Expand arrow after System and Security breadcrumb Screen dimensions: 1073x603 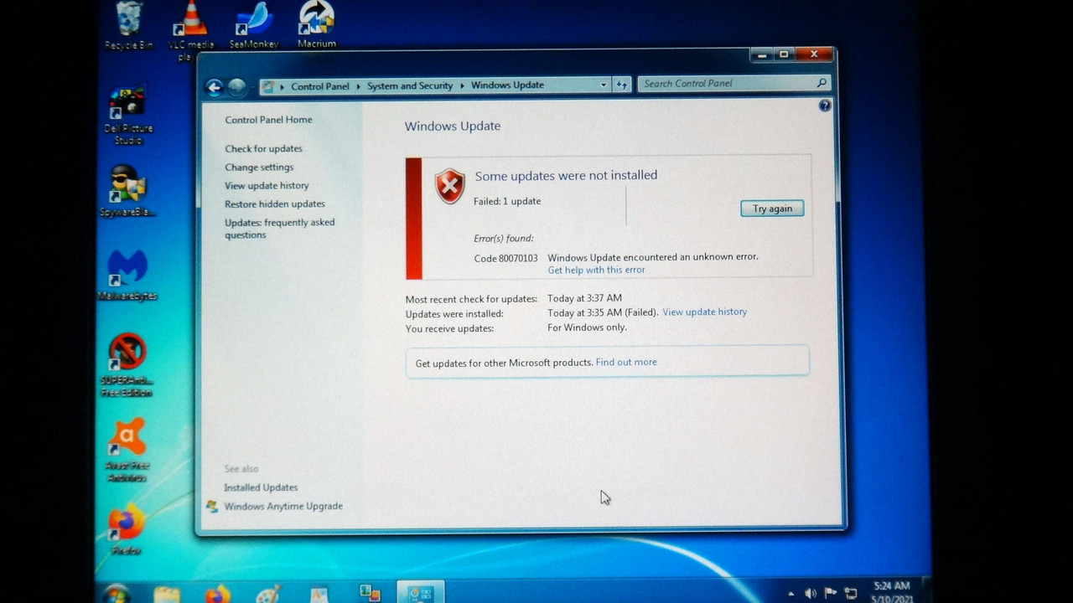point(462,85)
